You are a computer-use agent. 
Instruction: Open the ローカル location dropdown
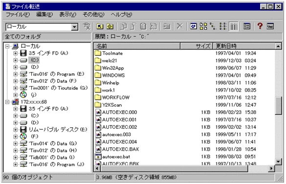pyautogui.click(x=74, y=27)
